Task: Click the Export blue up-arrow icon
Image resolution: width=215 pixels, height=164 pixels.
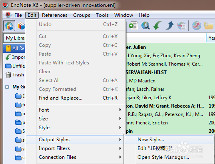Action: coord(169,26)
